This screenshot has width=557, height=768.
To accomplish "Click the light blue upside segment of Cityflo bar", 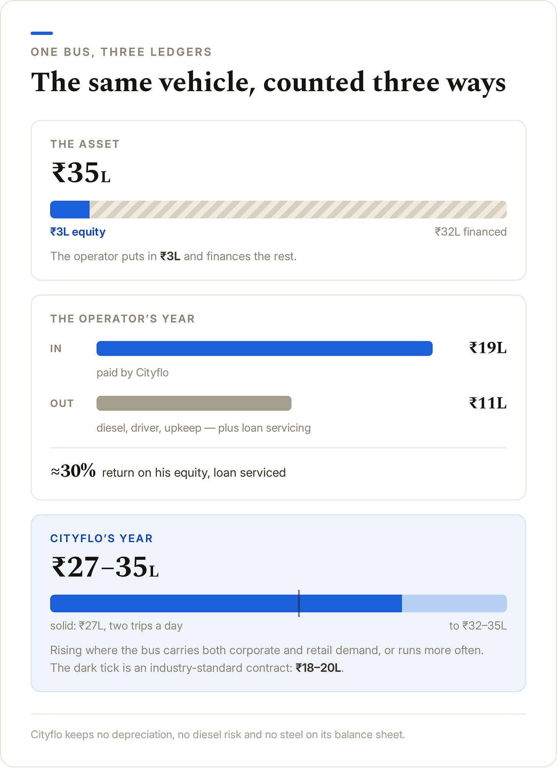I will (454, 603).
